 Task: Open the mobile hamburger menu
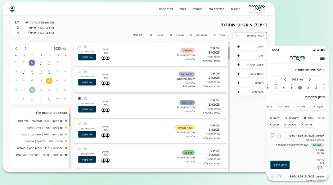[323, 59]
